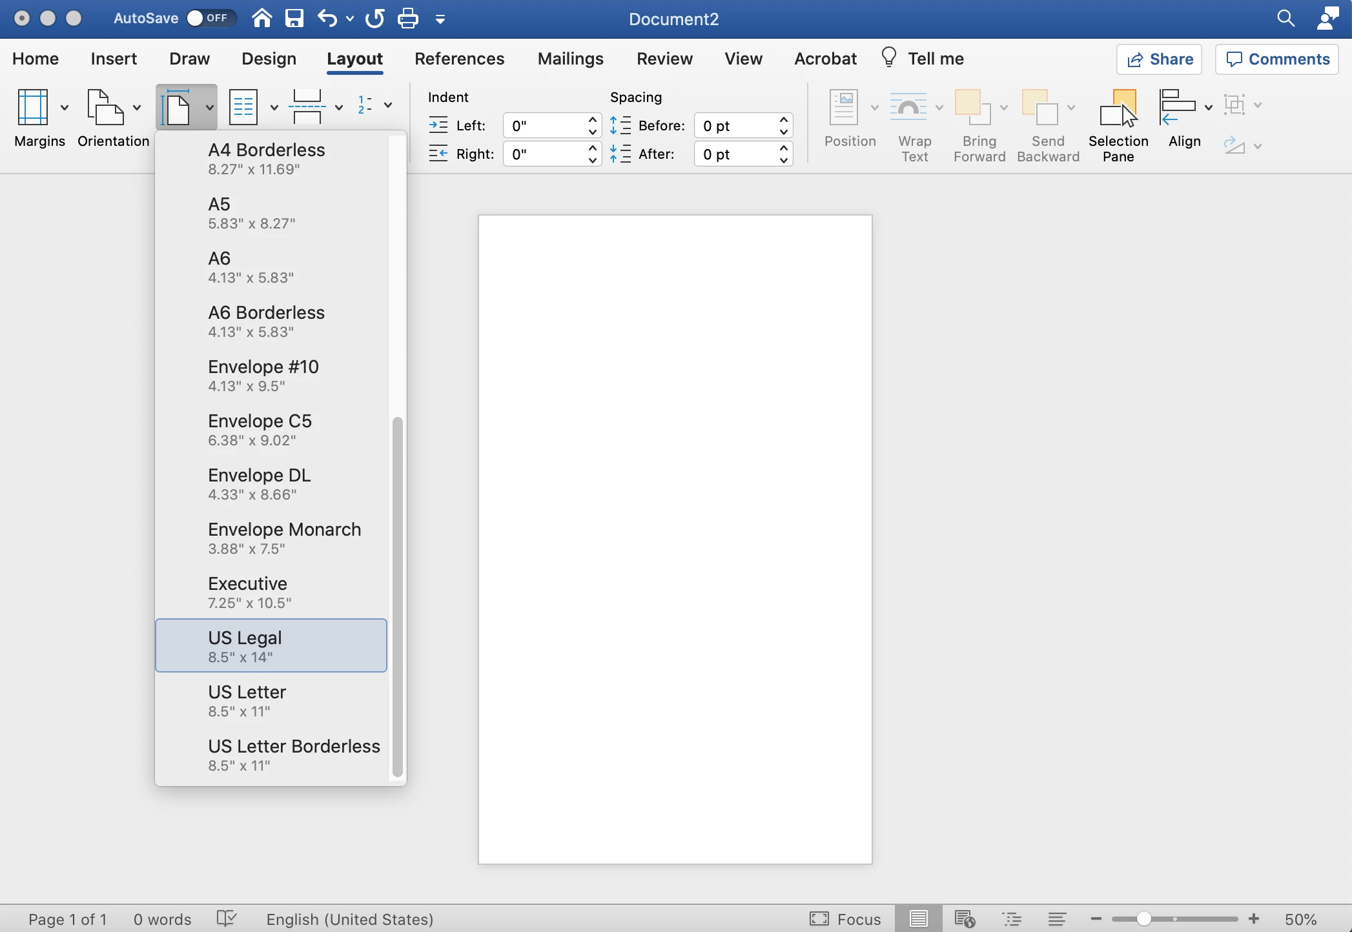Click the Margins icon
The width and height of the screenshot is (1352, 932).
click(34, 106)
